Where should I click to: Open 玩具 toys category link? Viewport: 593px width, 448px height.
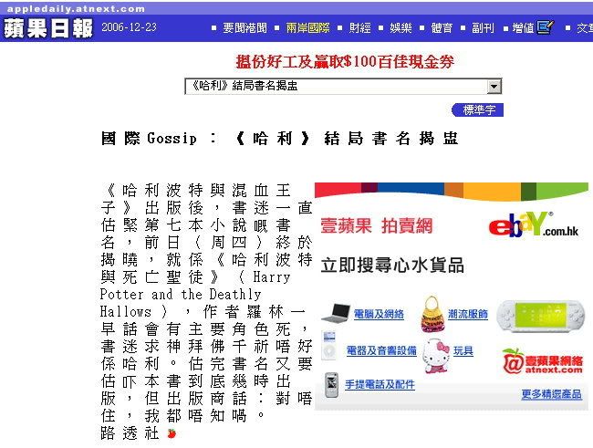[463, 350]
